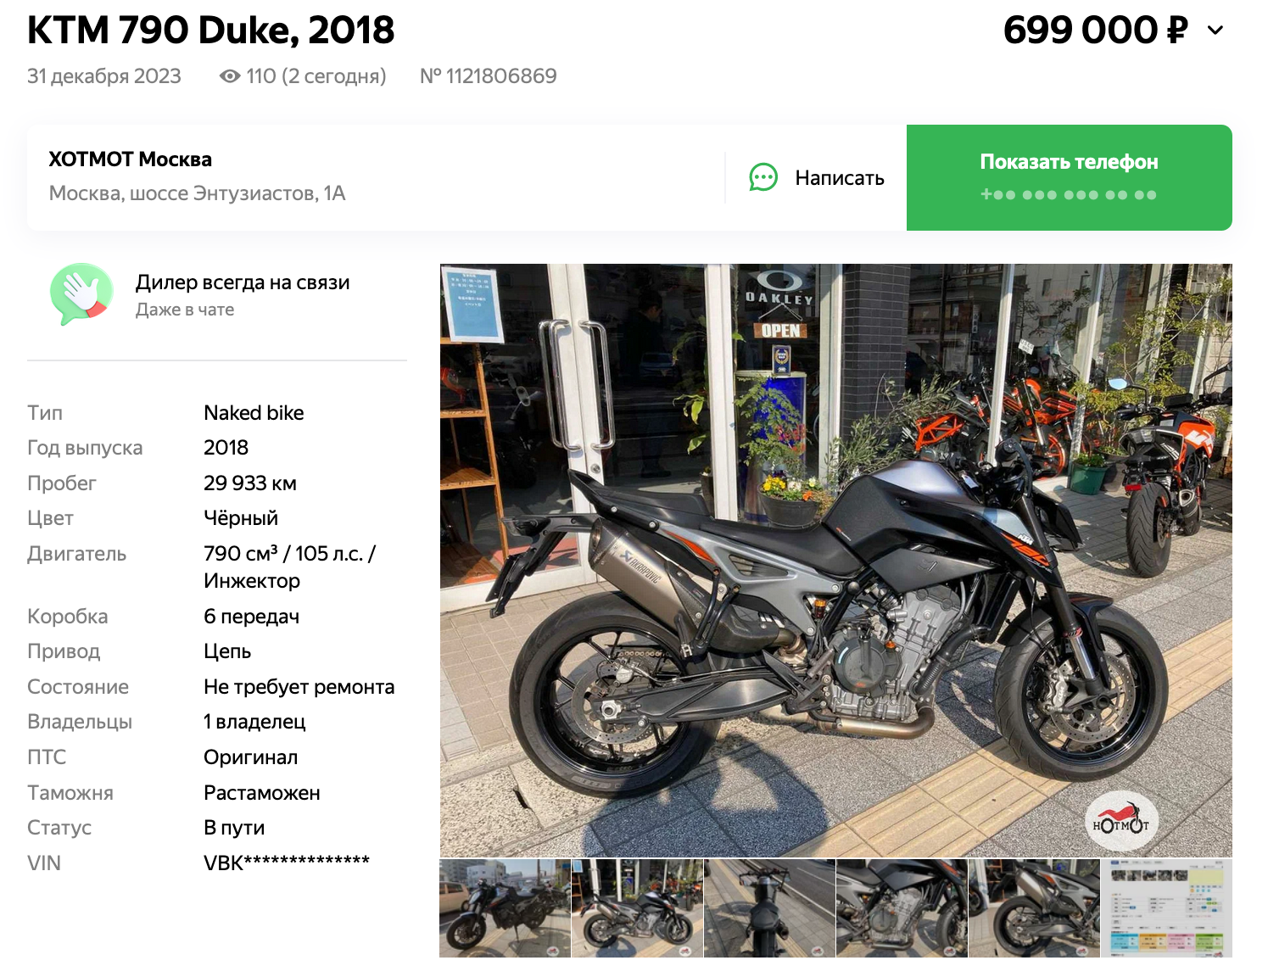Viewport: 1268px width, 966px height.
Task: Open the auction sheet thumbnail
Action: click(x=1166, y=908)
